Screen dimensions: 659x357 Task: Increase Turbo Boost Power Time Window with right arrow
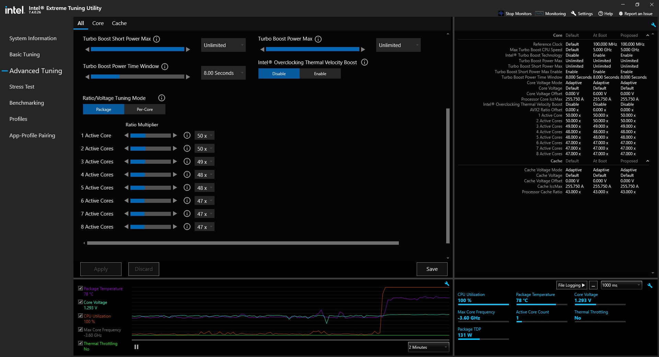point(188,77)
